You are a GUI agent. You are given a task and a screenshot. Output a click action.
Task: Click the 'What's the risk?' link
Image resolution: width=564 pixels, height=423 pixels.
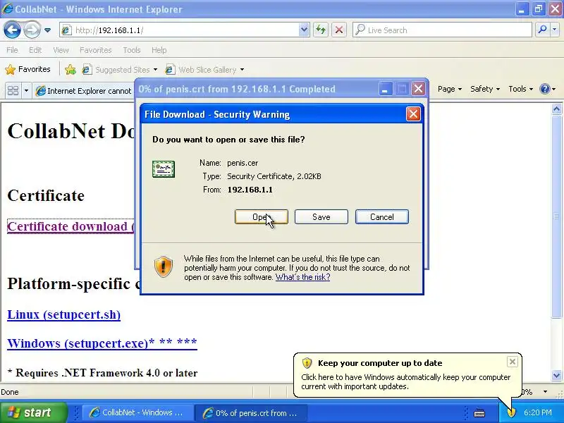(303, 277)
